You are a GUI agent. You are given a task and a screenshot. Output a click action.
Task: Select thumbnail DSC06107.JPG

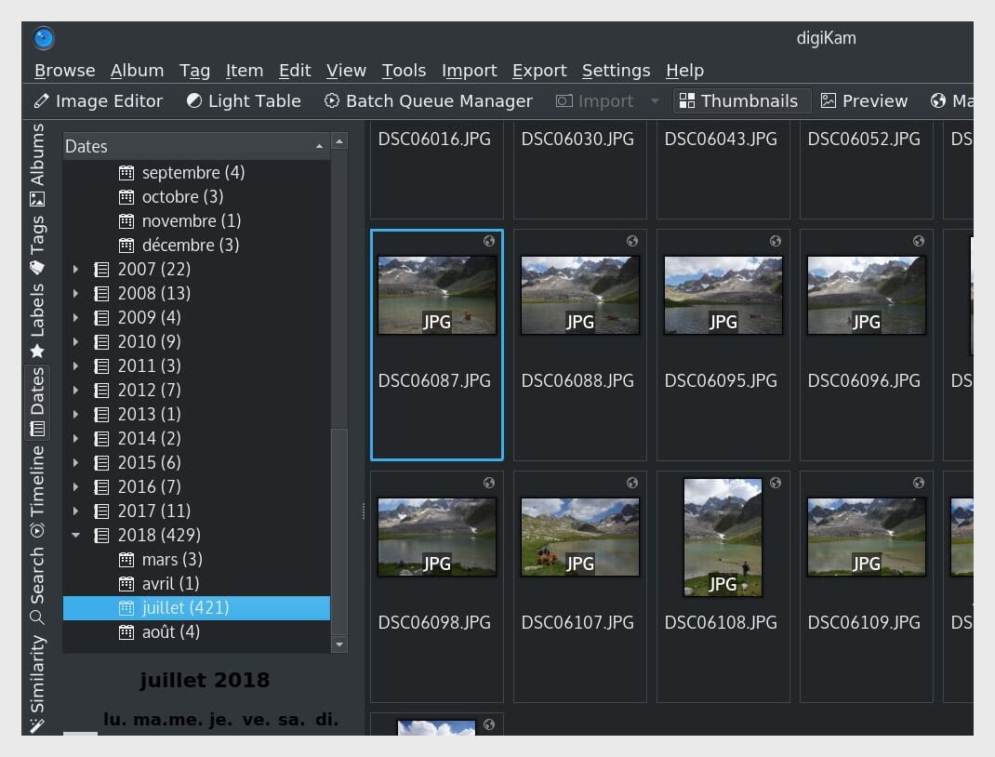[580, 587]
